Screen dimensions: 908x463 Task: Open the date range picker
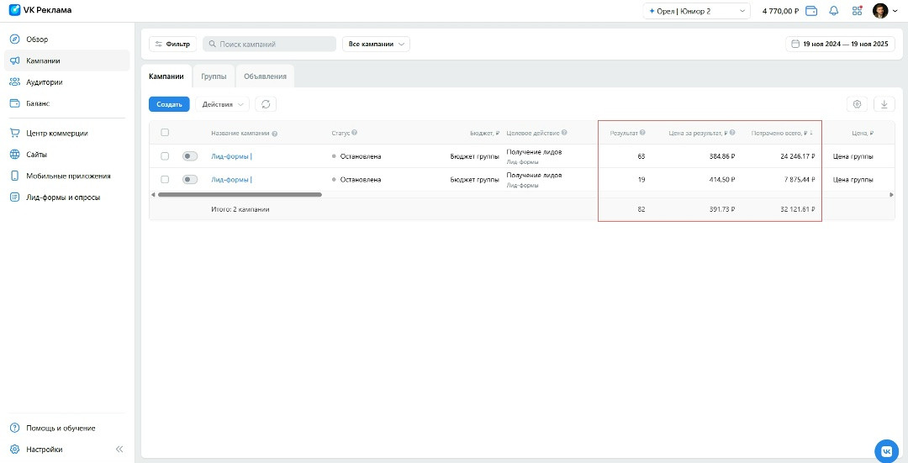[x=840, y=44]
